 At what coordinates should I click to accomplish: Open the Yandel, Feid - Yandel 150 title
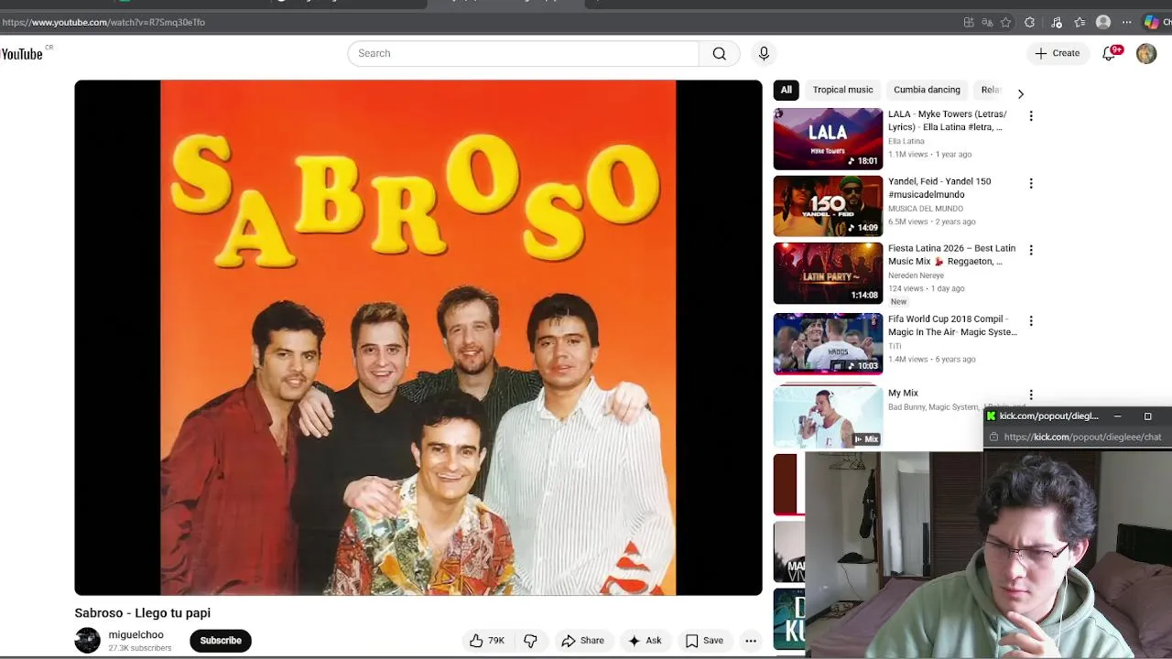tap(939, 188)
